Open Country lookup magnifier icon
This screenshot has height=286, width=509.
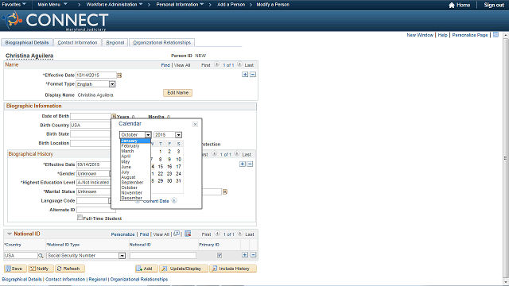pyautogui.click(x=41, y=256)
